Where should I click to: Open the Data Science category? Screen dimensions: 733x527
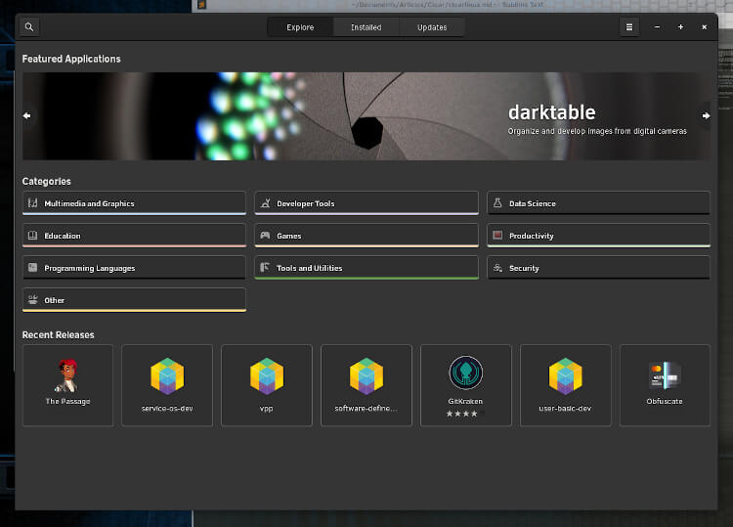click(598, 203)
